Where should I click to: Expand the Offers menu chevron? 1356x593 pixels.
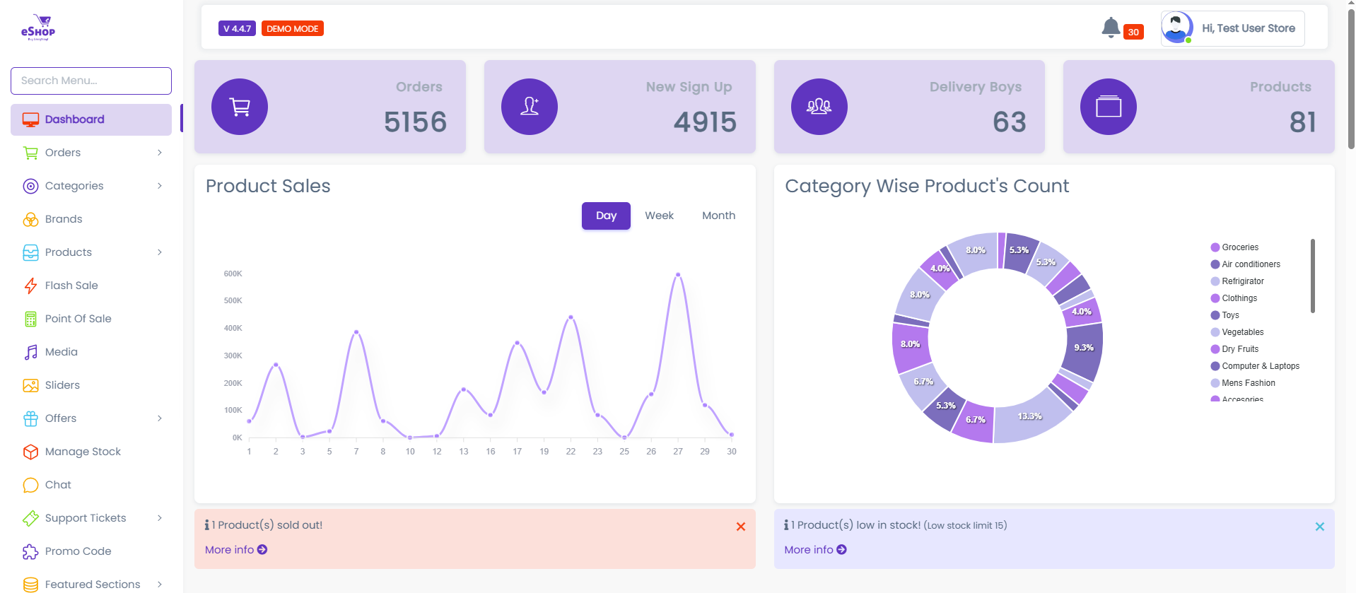160,418
